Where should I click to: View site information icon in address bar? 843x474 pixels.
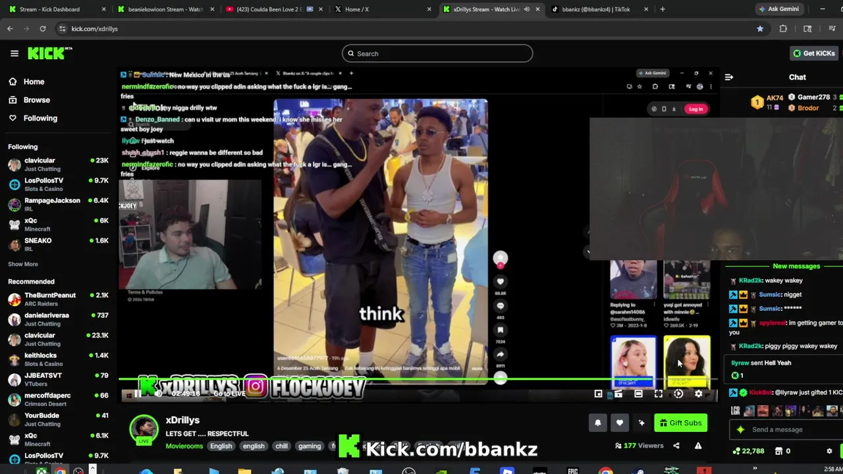pos(62,29)
